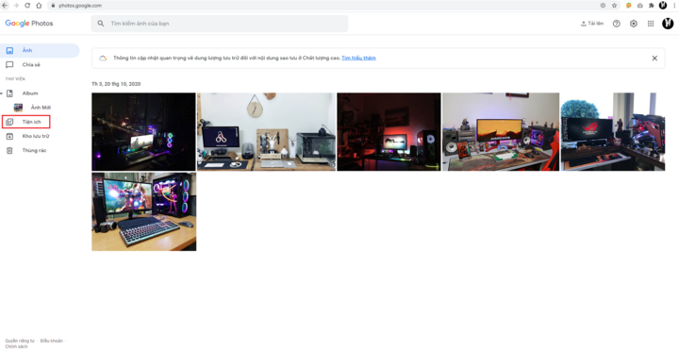The height and width of the screenshot is (352, 679).
Task: Click the Ảnh Mới album thumbnail icon
Action: pos(18,108)
